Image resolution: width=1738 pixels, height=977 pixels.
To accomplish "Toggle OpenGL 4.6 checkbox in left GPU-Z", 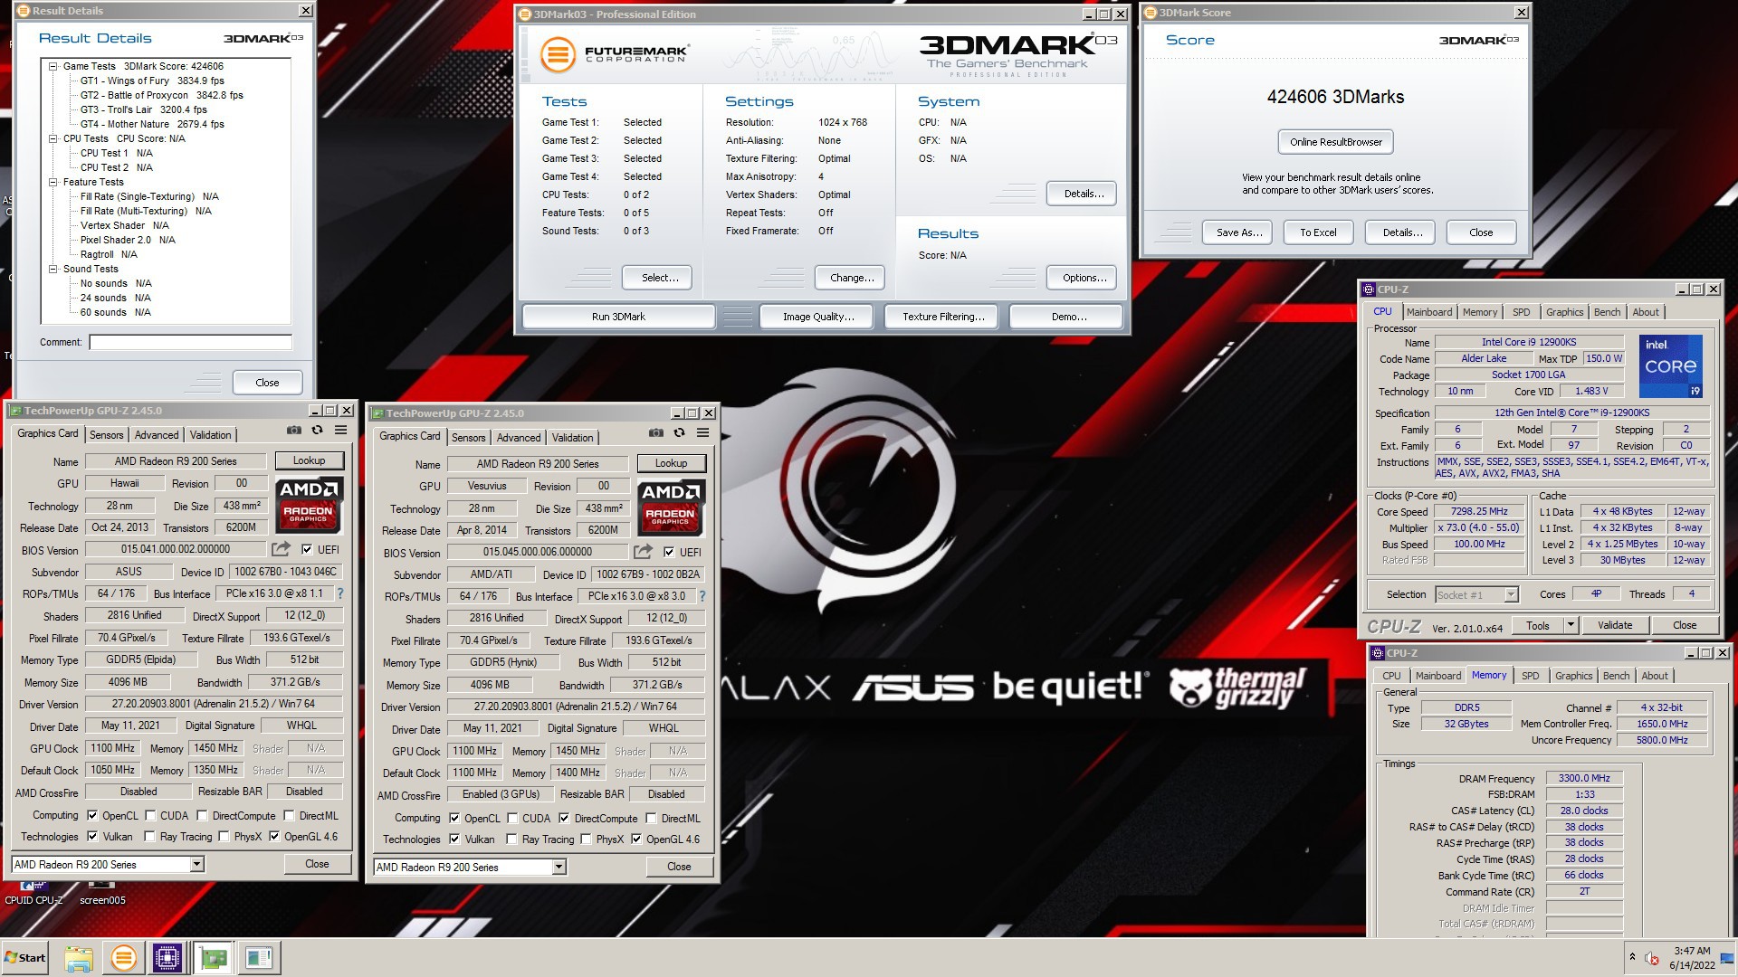I will pos(273,836).
